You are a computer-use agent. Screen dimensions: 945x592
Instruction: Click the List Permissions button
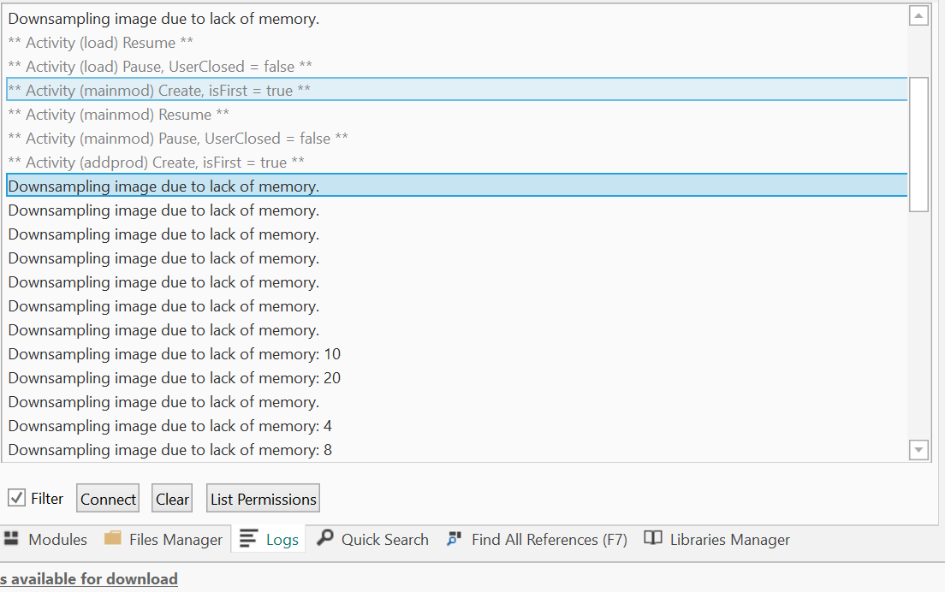(264, 499)
